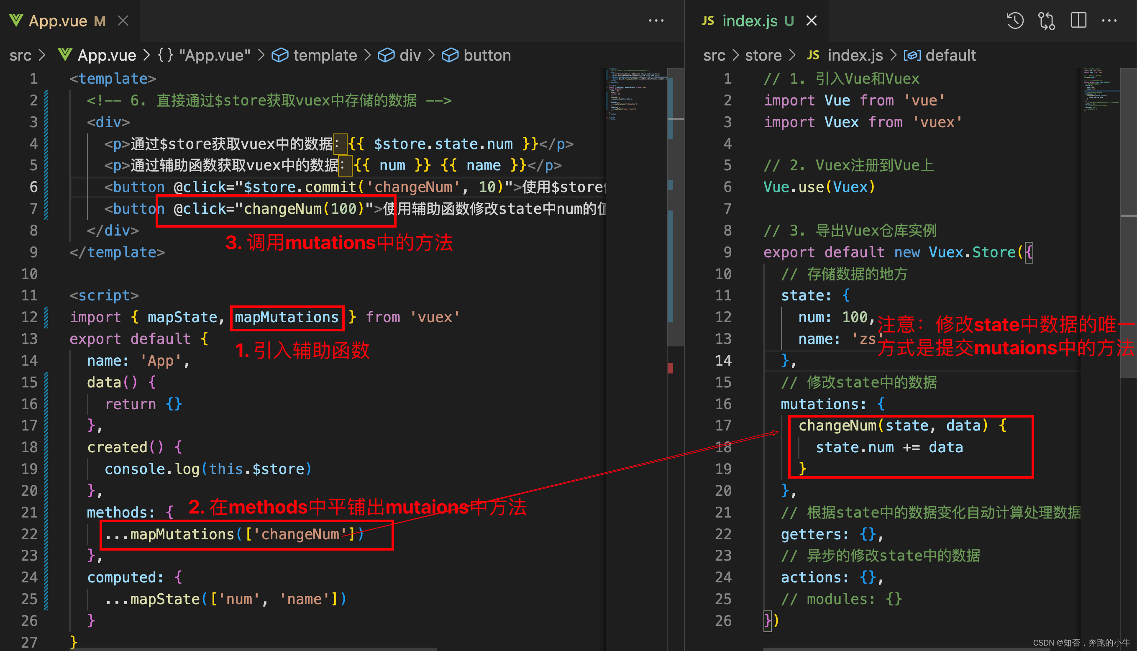This screenshot has width=1137, height=651.
Task: Close the index.js tab
Action: pyautogui.click(x=811, y=21)
